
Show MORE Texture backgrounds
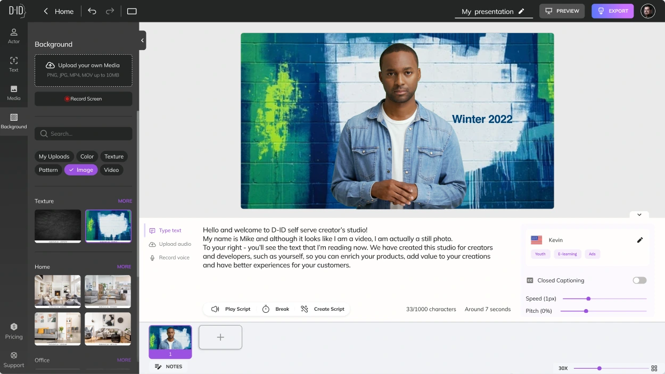(x=125, y=201)
